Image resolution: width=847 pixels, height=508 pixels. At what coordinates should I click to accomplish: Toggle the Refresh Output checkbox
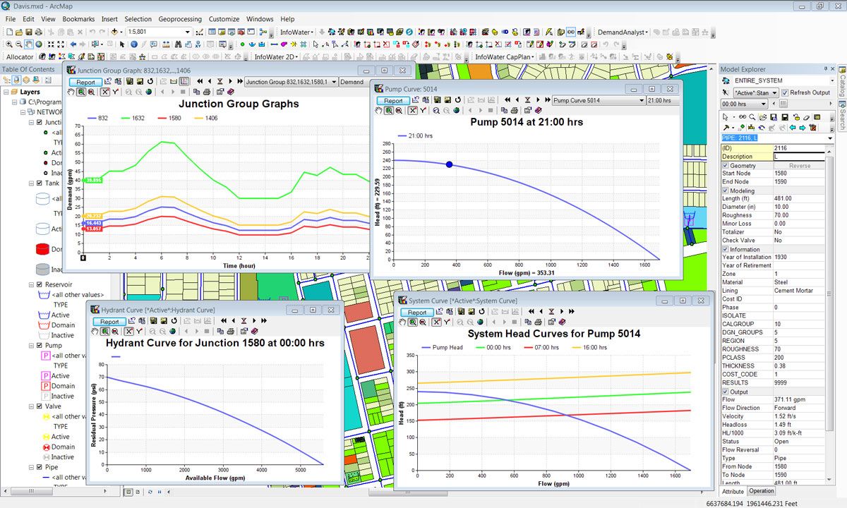point(785,92)
